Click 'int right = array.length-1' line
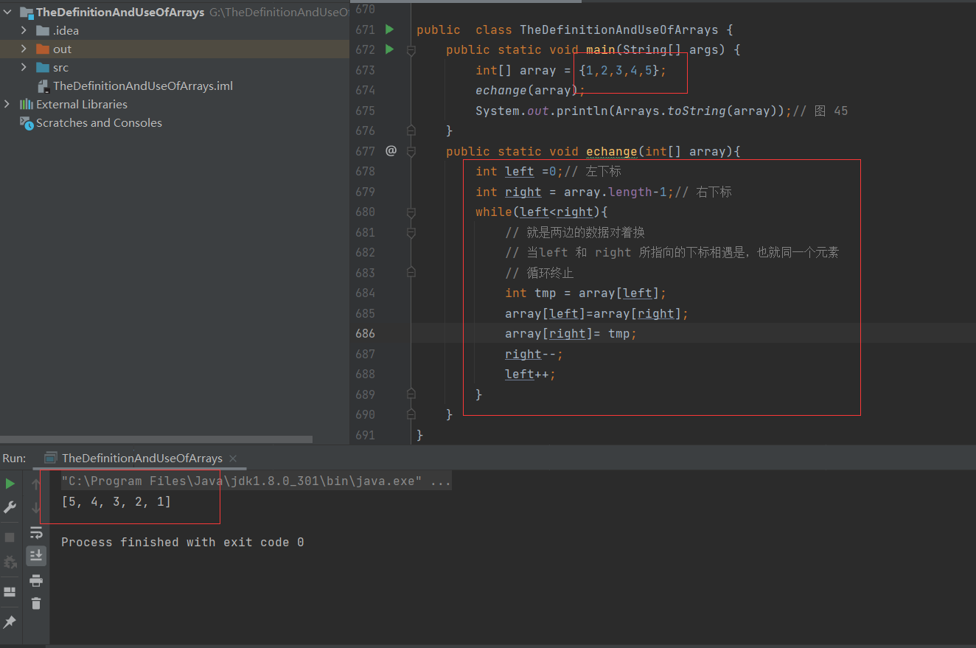The width and height of the screenshot is (976, 648). click(x=574, y=192)
